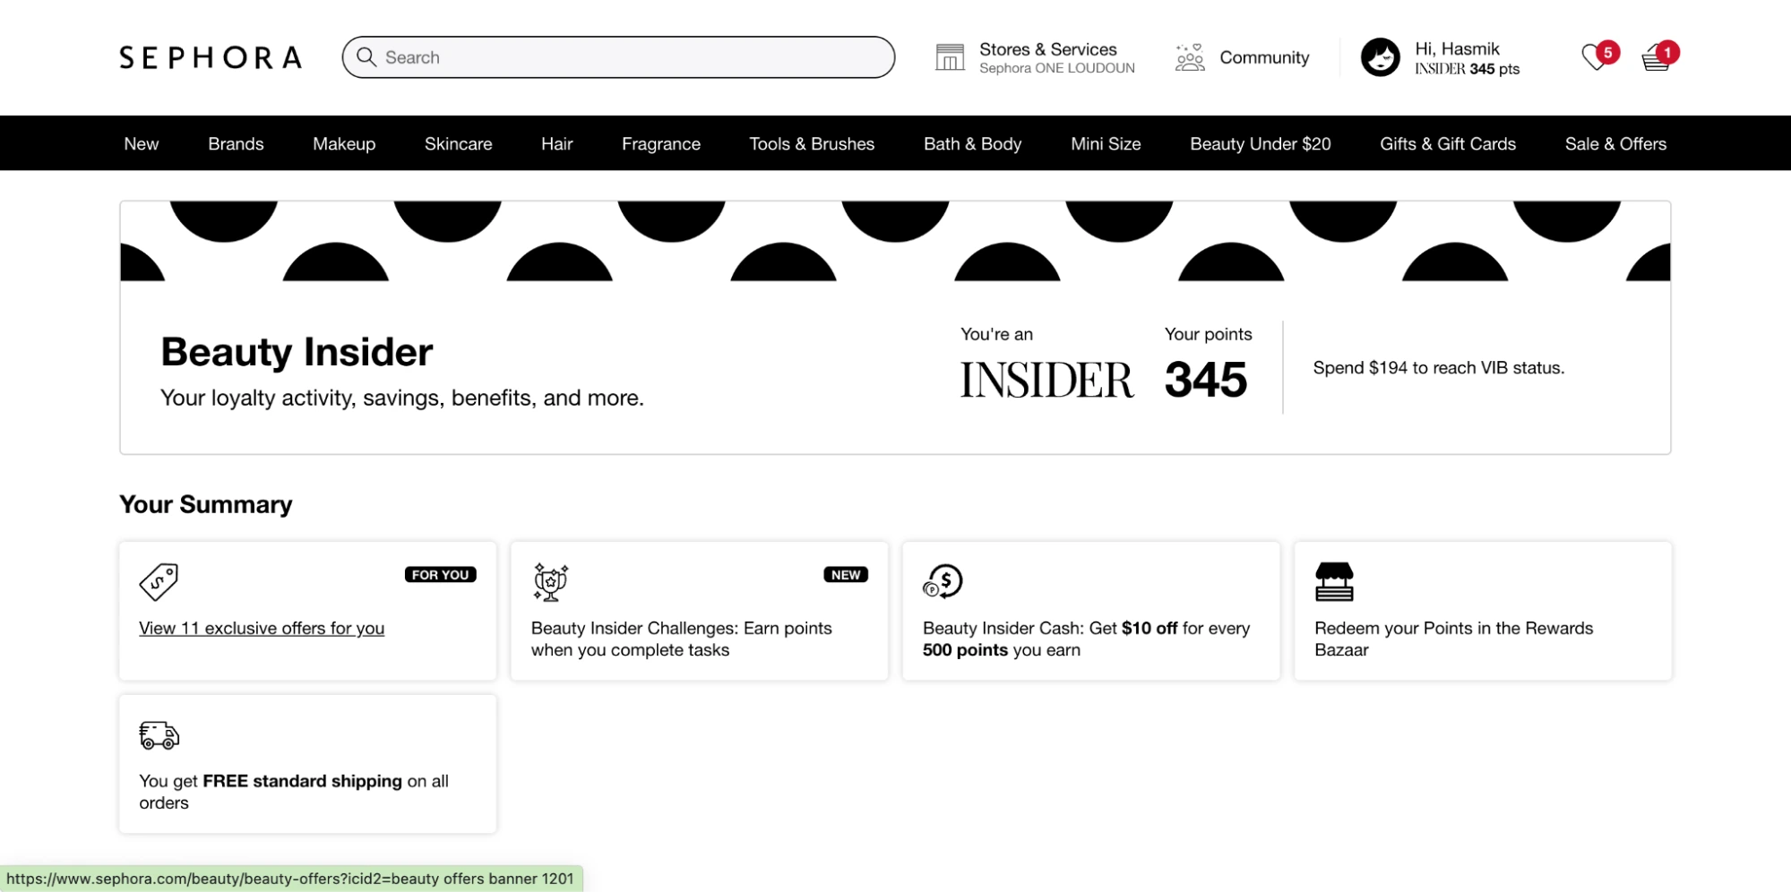Click Spend $194 to reach VIB status
Screen dimensions: 1791x892
pyautogui.click(x=1438, y=368)
